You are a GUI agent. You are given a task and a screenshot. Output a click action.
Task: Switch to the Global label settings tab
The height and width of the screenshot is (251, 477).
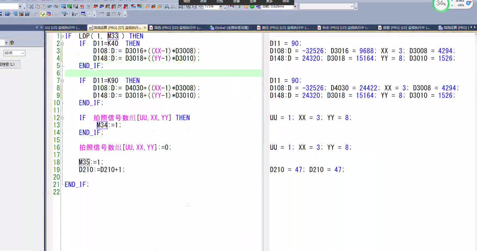click(229, 28)
